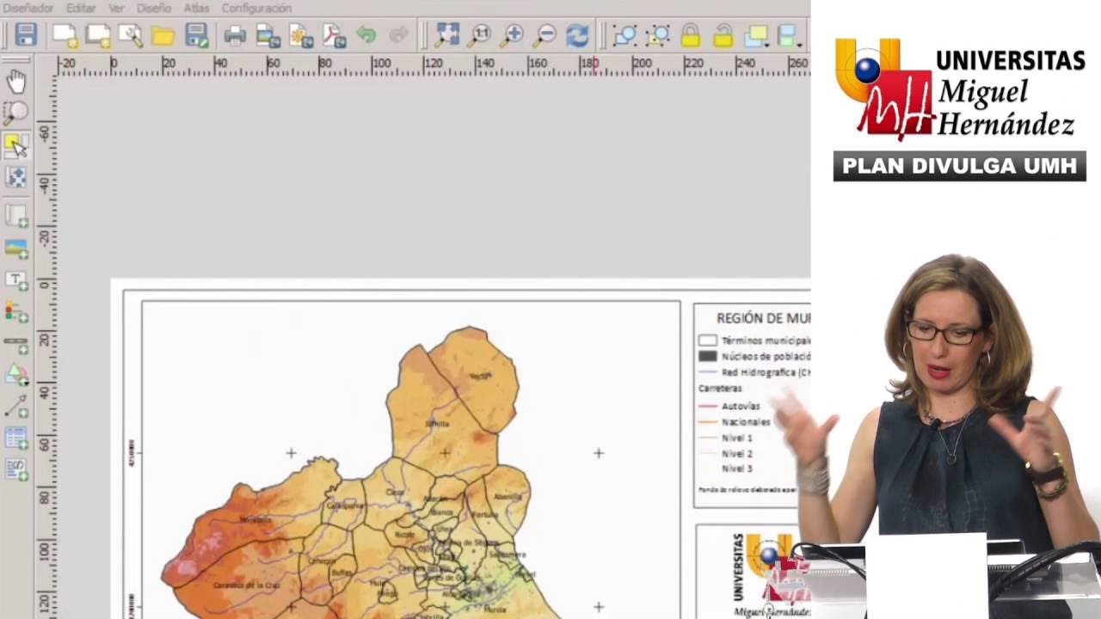Select the Zoom magnifier tool

16,113
